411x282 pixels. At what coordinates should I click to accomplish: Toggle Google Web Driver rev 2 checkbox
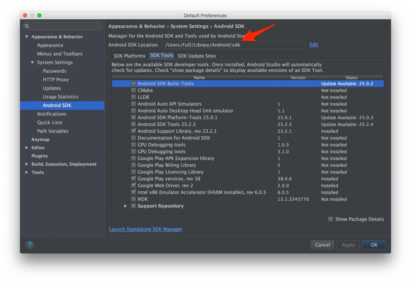(x=133, y=186)
